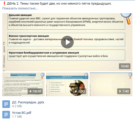Click document icon for Устав ВС.pdf

click(6, 115)
